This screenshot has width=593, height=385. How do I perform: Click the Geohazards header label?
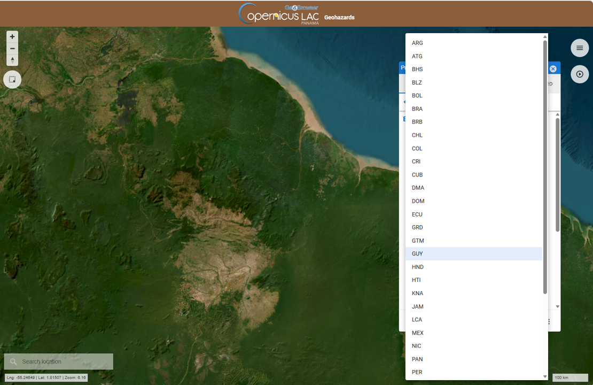[x=339, y=18]
